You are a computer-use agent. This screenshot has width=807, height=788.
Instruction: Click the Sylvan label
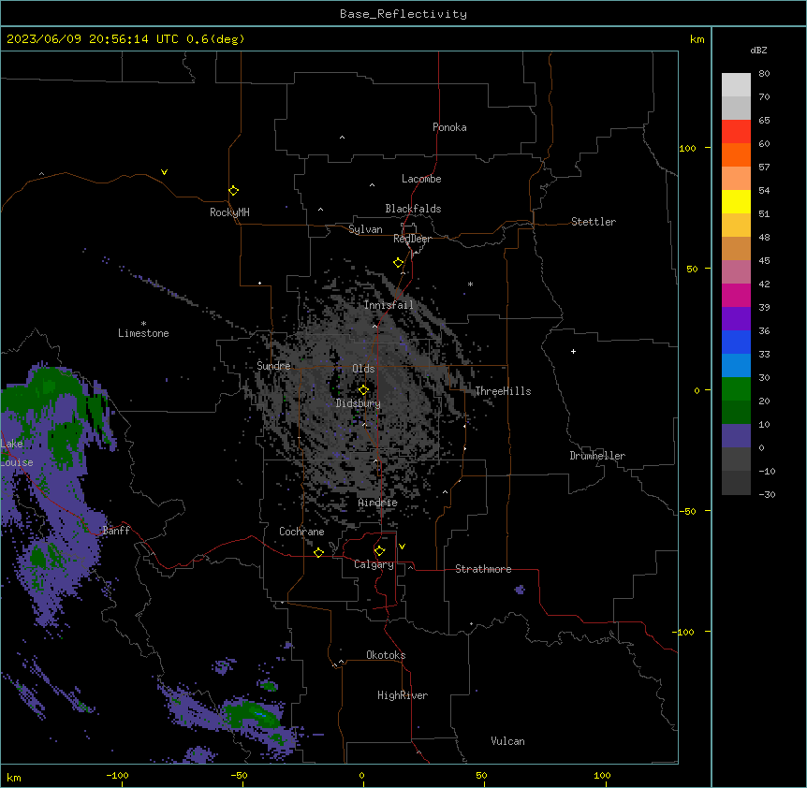pyautogui.click(x=365, y=229)
